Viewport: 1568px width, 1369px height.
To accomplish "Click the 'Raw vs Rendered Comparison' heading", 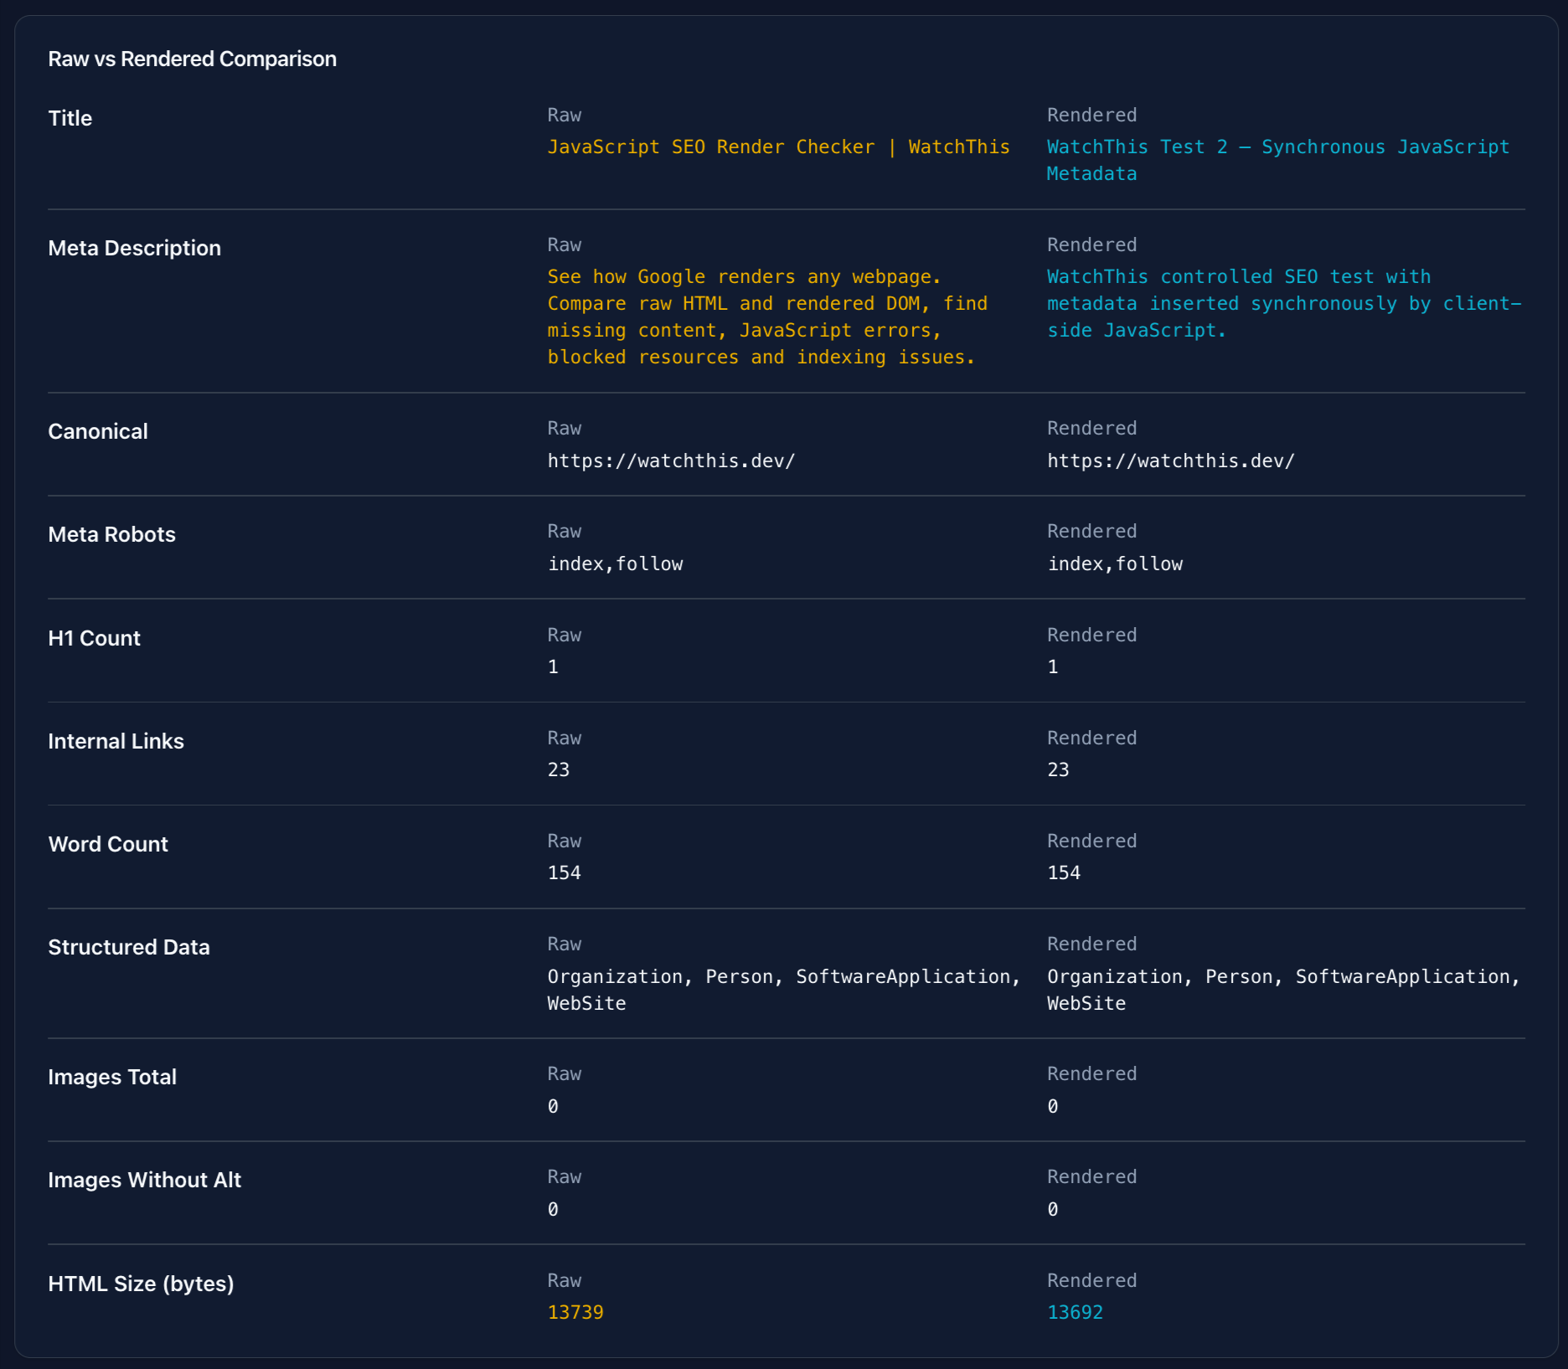I will click(x=192, y=59).
